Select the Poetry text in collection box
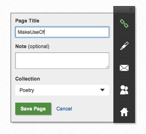Screen dimensions: 146x134 click(27, 90)
